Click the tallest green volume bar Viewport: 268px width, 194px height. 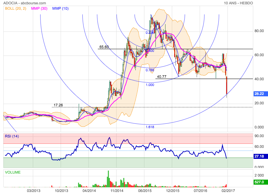point(108,179)
